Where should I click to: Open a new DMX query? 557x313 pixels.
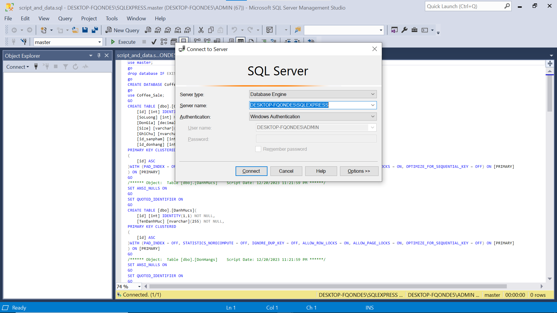[x=168, y=30]
